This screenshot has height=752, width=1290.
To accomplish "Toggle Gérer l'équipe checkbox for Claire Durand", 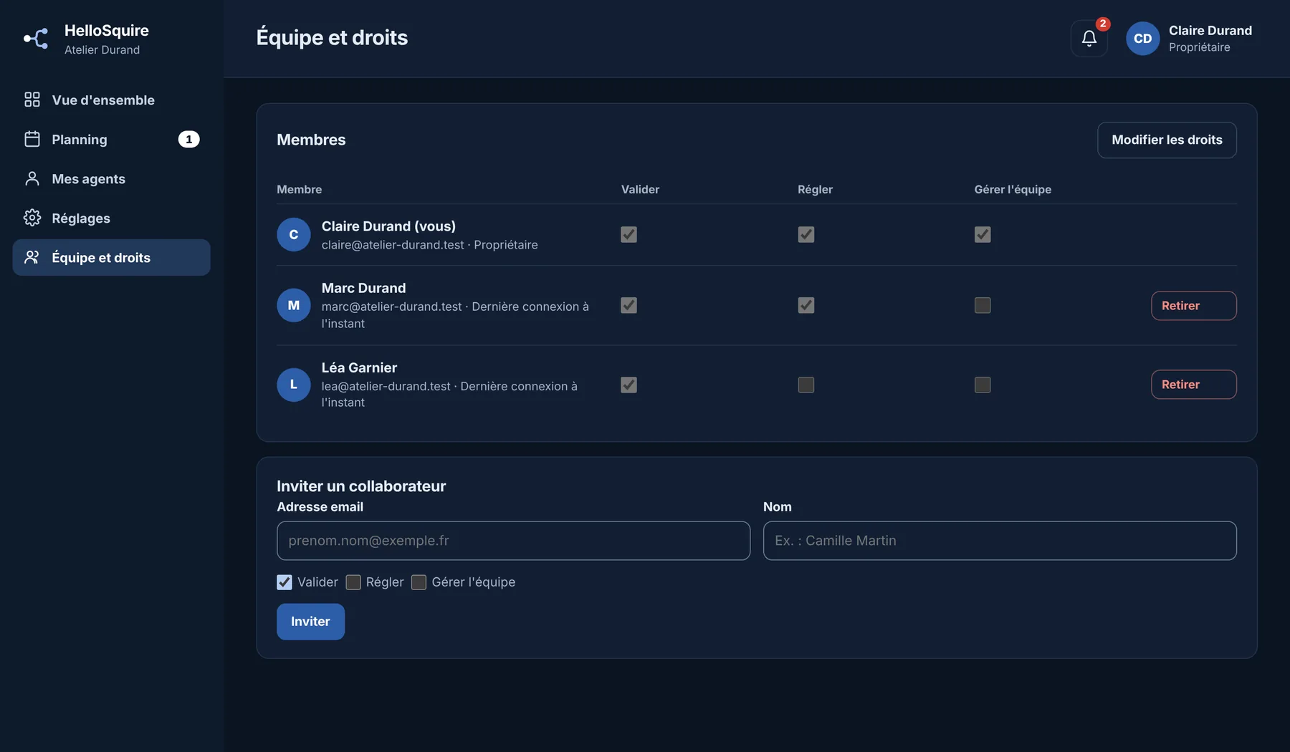I will 983,234.
